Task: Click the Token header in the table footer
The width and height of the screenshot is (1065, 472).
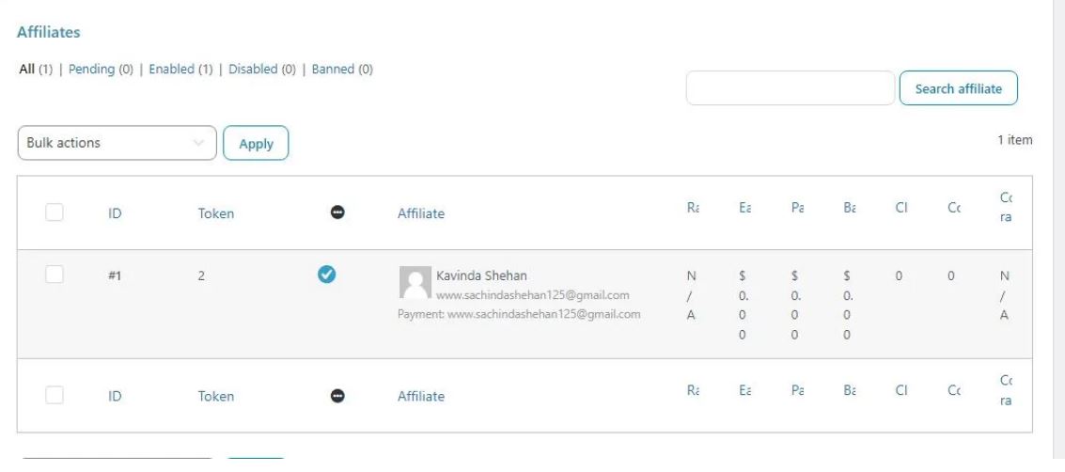Action: pos(215,396)
